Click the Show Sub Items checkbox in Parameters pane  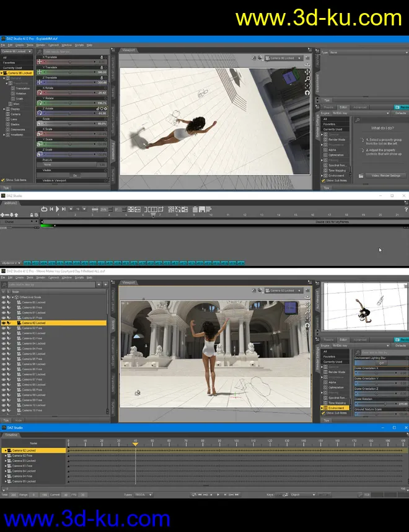pos(3,180)
